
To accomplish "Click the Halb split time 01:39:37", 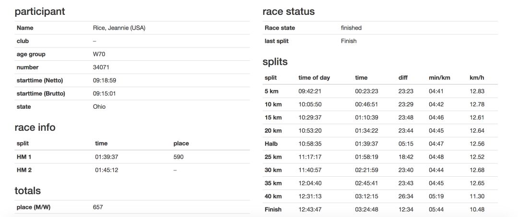I will click(367, 144).
